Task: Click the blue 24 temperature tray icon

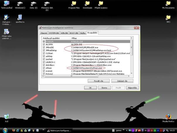Action: tap(158, 131)
